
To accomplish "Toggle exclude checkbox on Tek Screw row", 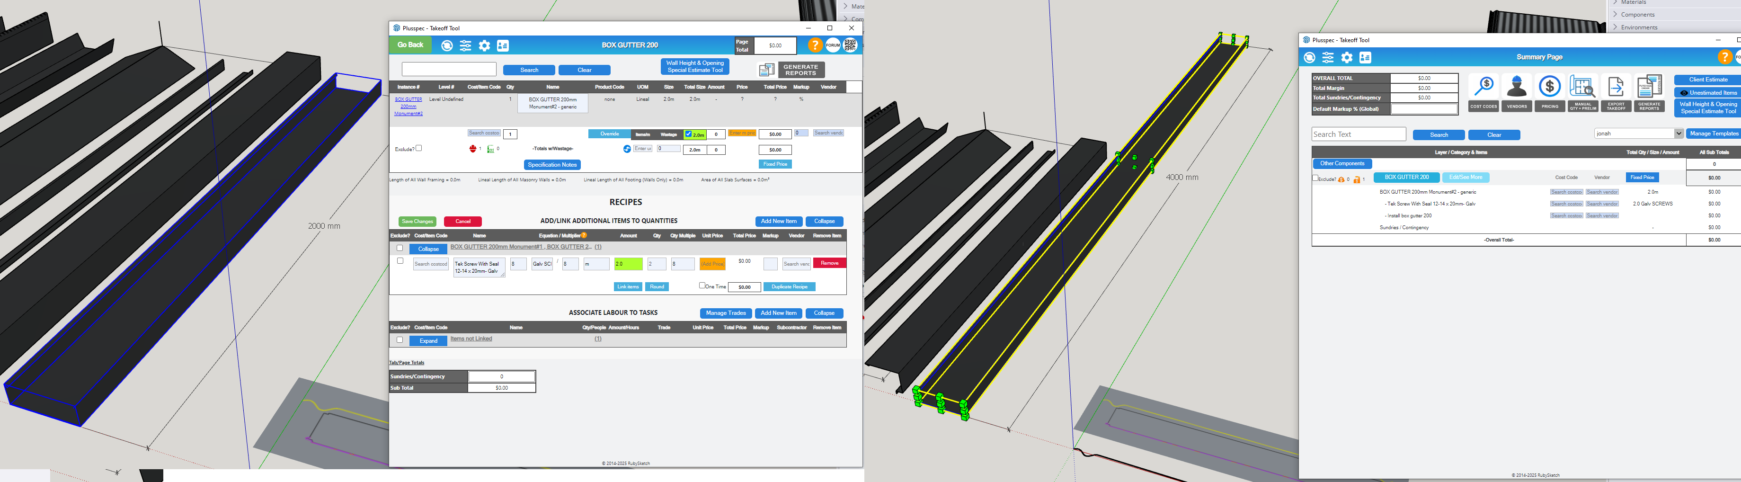I will [400, 261].
